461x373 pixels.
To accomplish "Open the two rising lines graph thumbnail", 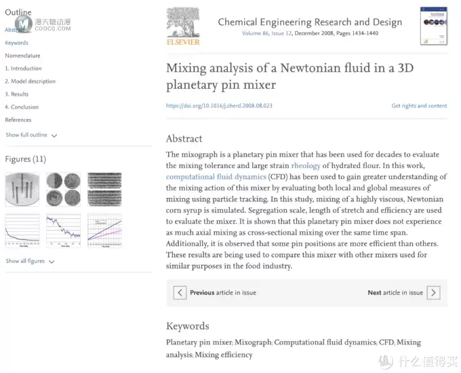I will [x=104, y=231].
